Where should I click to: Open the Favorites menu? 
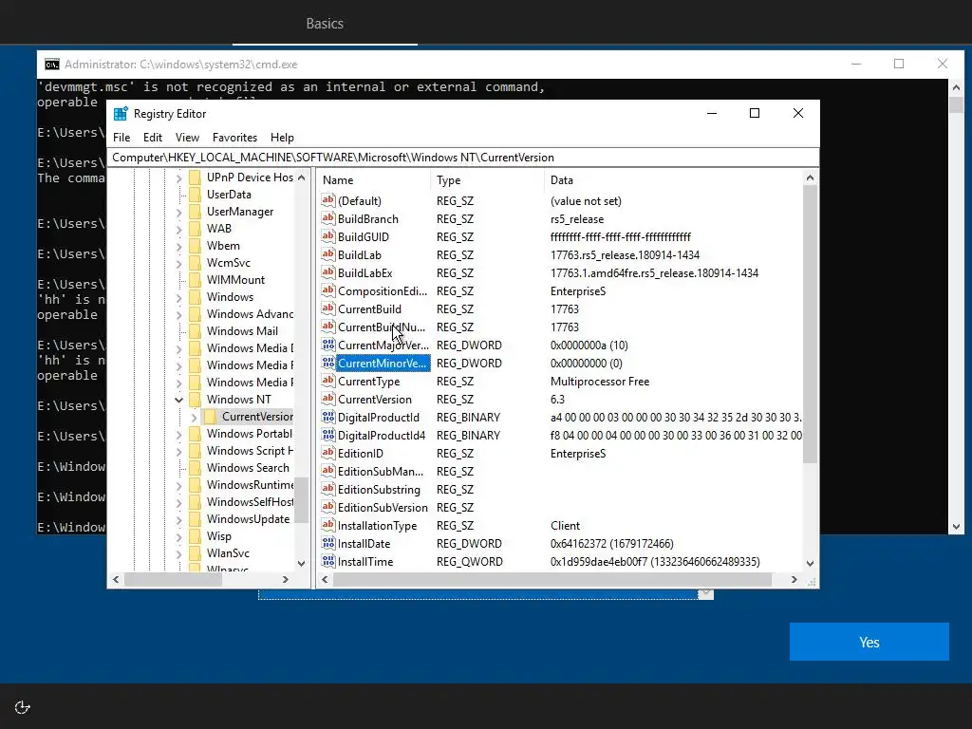click(x=234, y=138)
